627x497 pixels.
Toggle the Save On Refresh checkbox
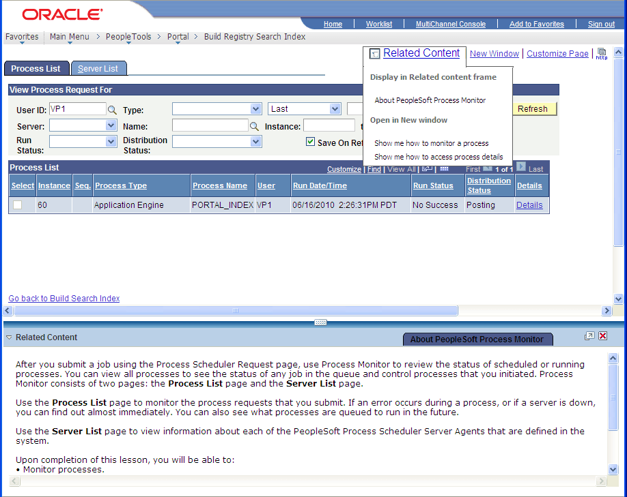[x=311, y=141]
